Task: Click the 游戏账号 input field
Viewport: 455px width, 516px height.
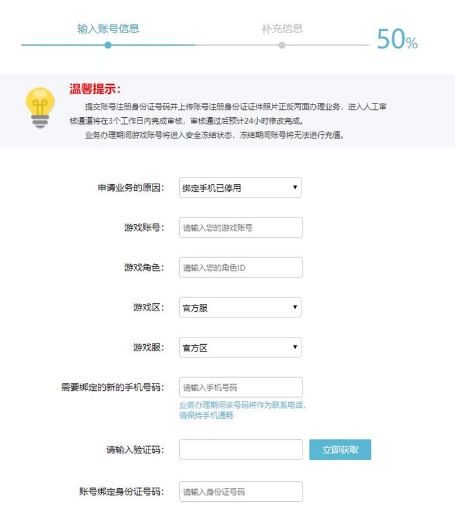Action: pos(241,228)
